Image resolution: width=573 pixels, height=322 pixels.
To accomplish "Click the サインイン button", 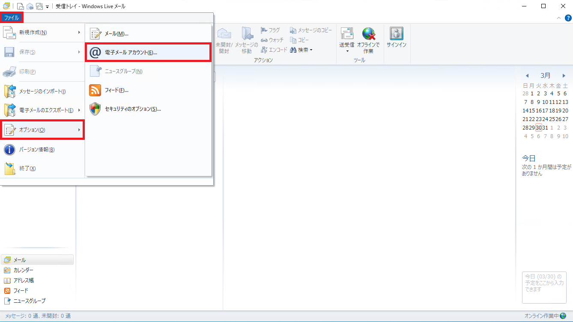I will pos(397,37).
